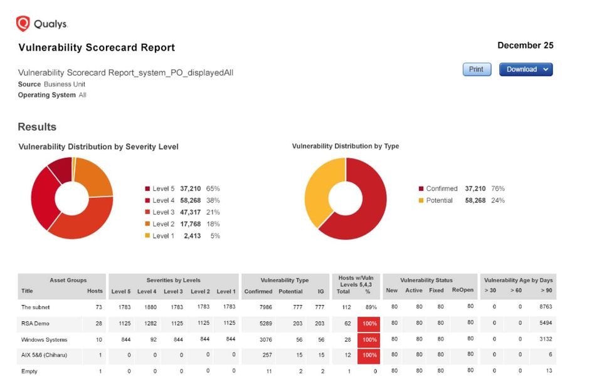Select 'The subnet' asset group row
Screen dimensions: 602x380
287,307
